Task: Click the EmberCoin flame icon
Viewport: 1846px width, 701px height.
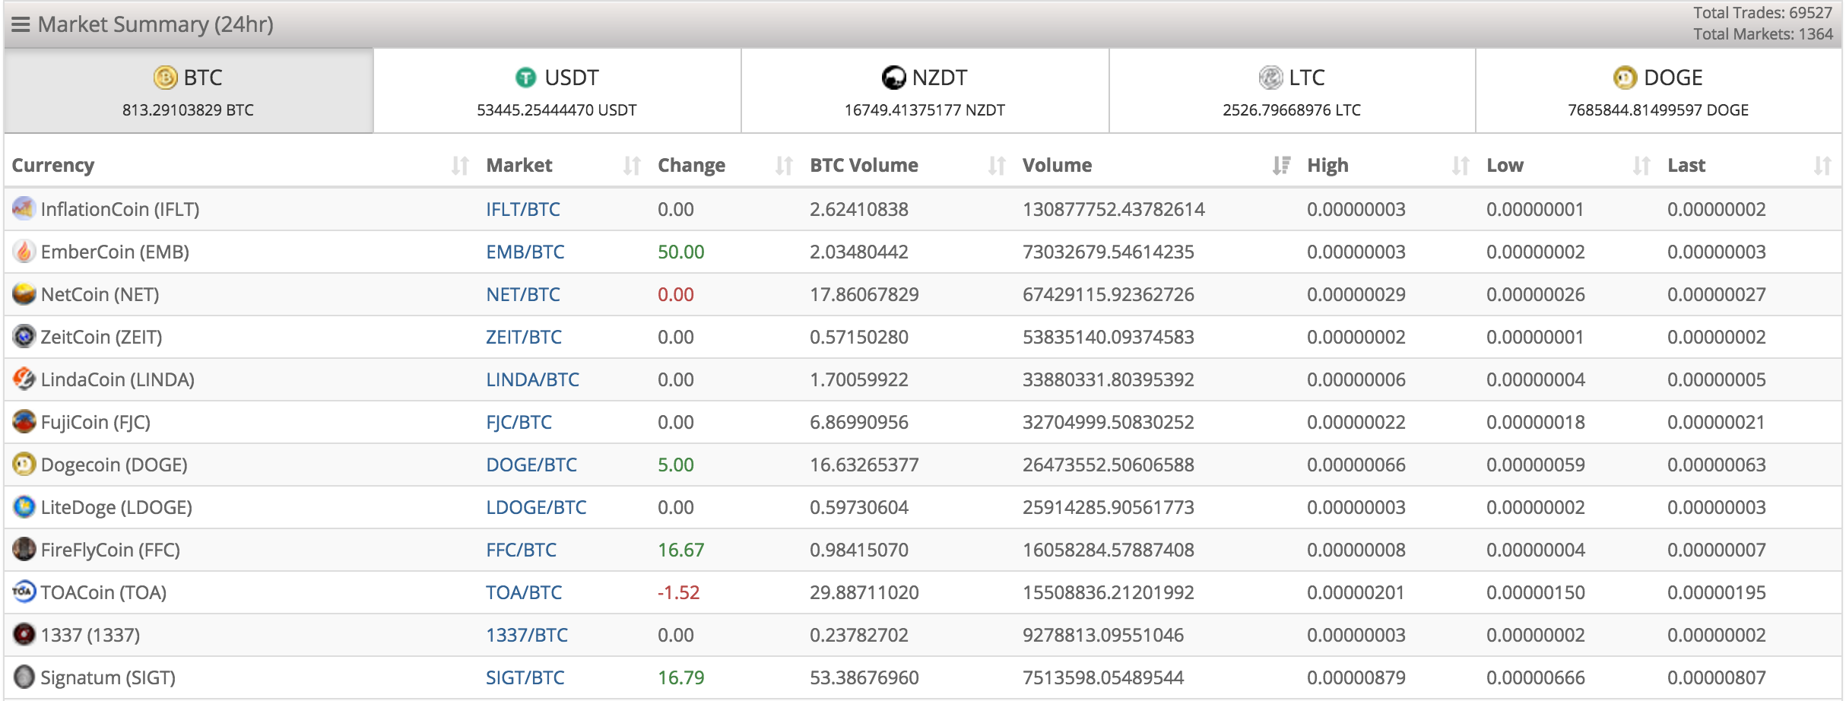Action: tap(24, 251)
